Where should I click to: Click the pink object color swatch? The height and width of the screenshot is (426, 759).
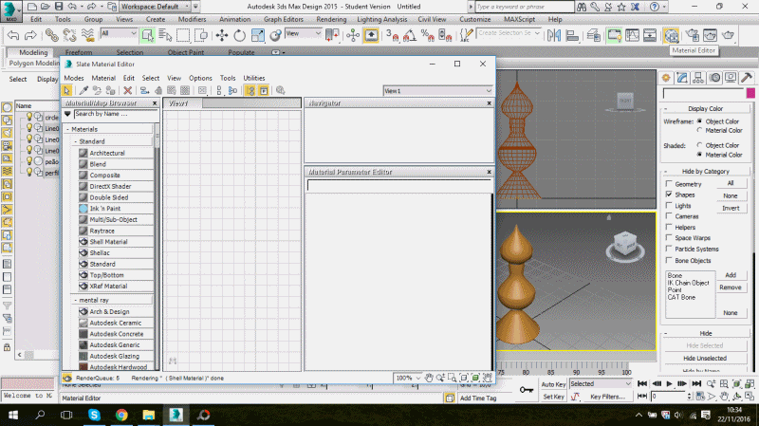[750, 93]
